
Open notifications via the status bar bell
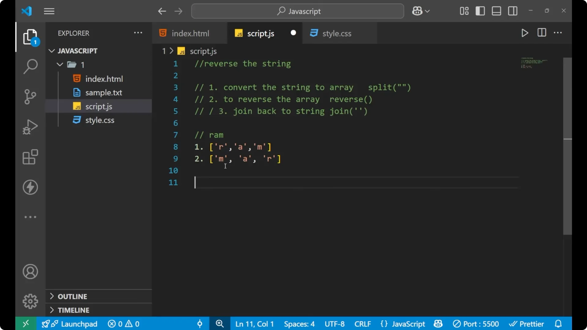pyautogui.click(x=558, y=324)
